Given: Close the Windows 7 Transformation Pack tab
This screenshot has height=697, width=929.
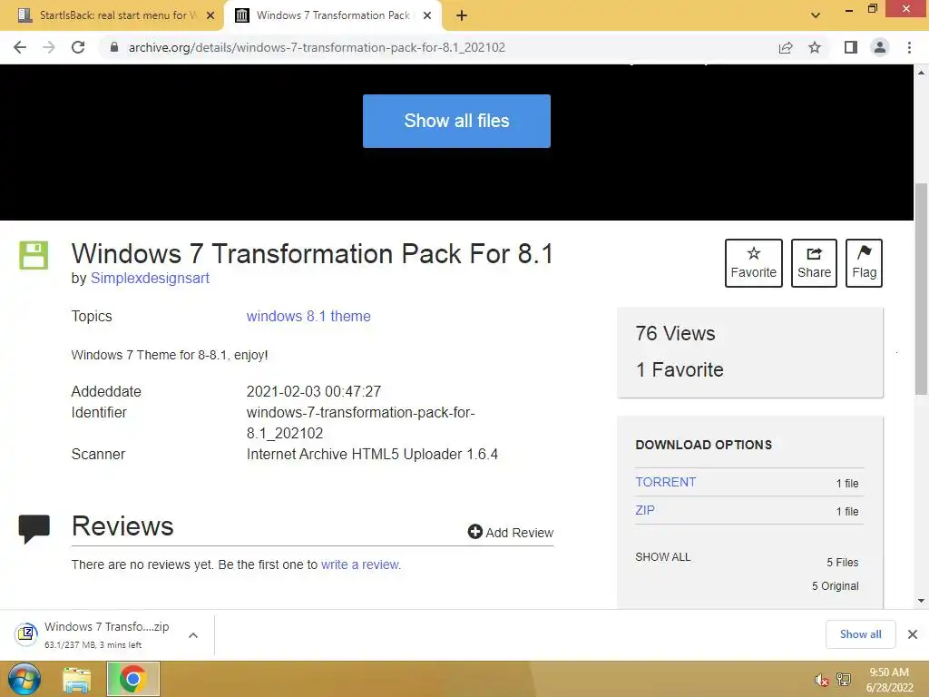Looking at the screenshot, I should pos(427,16).
